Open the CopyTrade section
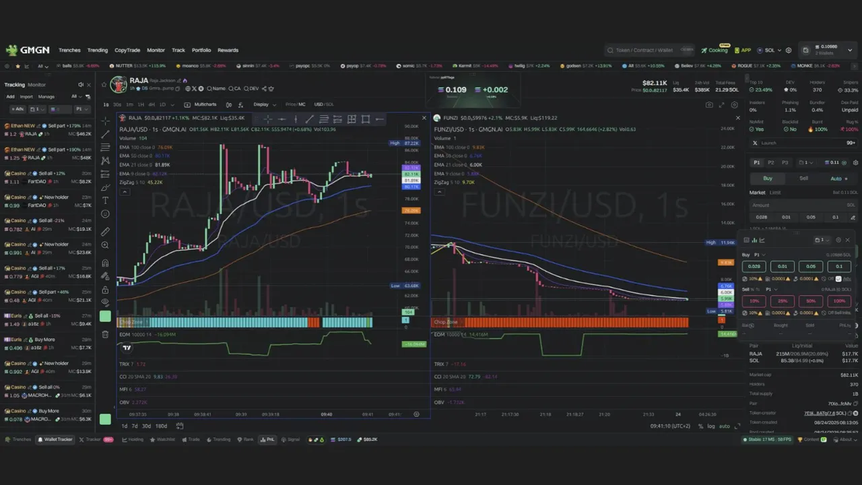Image resolution: width=862 pixels, height=485 pixels. tap(127, 50)
